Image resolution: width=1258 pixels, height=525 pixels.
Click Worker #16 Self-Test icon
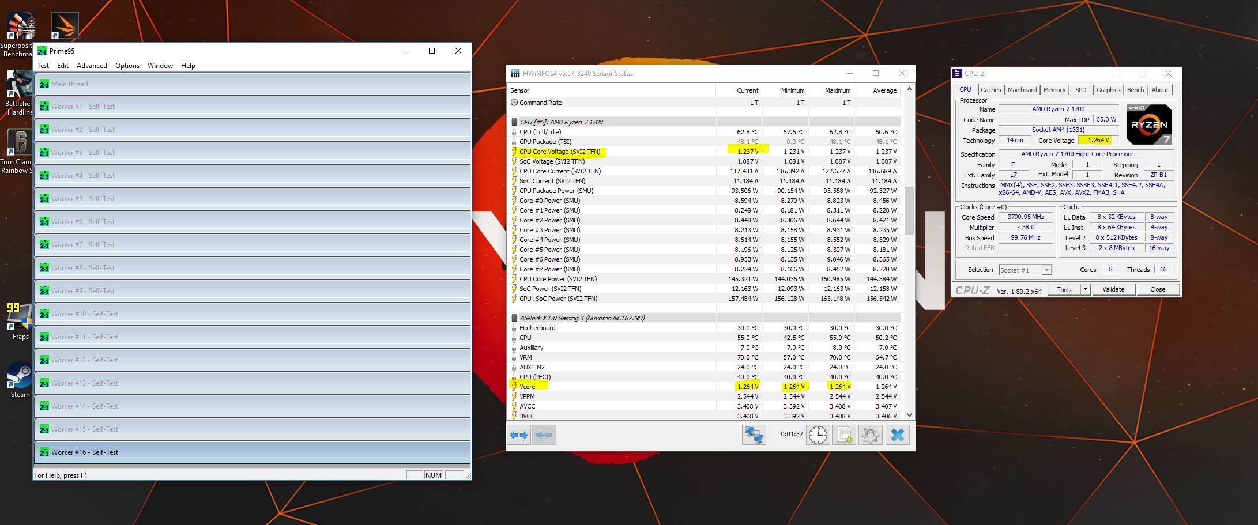pos(44,452)
